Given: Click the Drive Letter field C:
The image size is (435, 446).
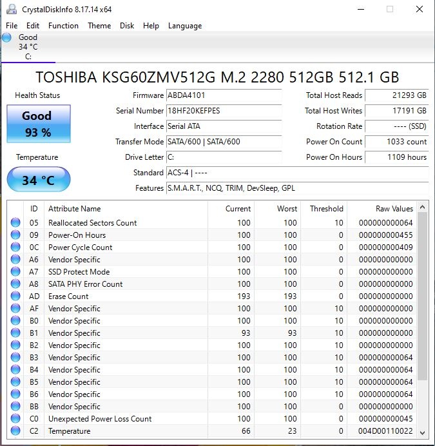Looking at the screenshot, I should coord(224,157).
